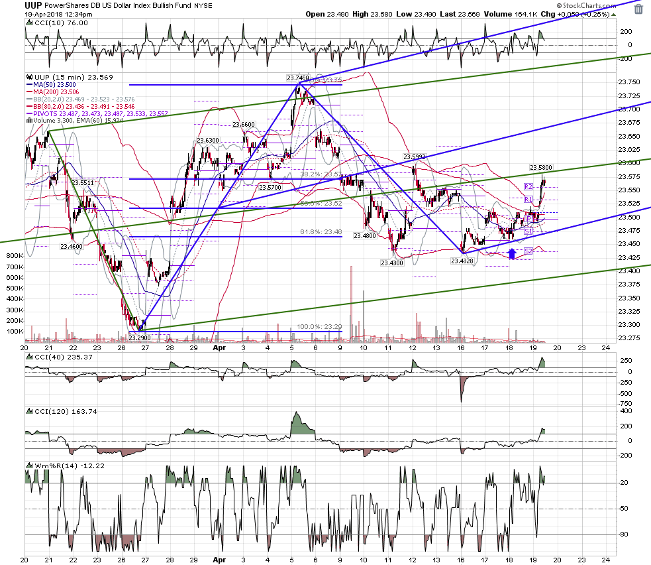
Task: Select the S1 pivot label
Action: 528,231
